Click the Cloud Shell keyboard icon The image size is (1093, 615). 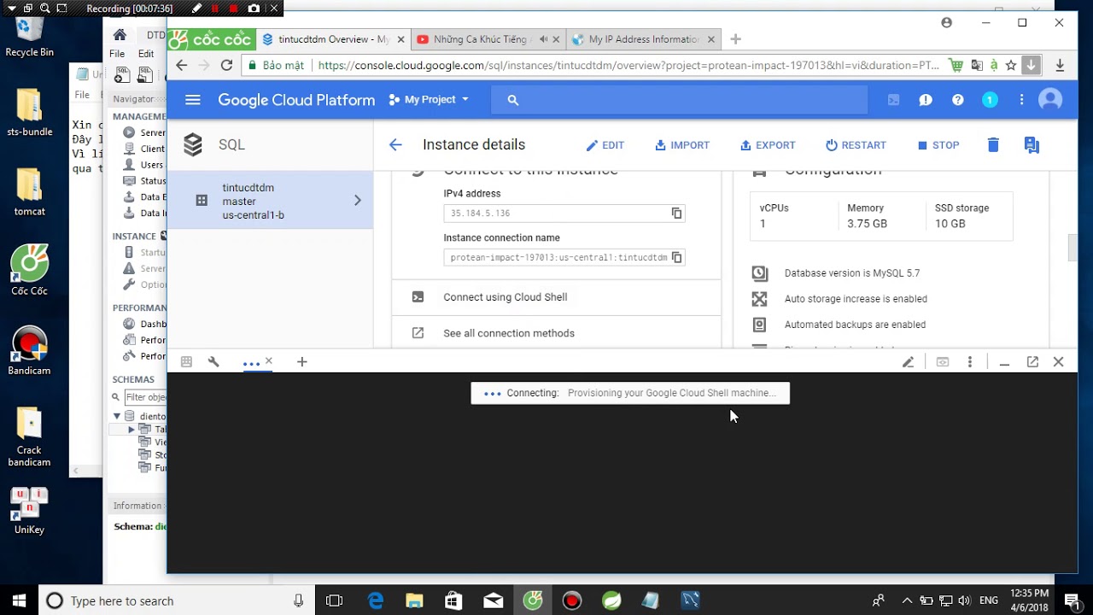tap(186, 362)
